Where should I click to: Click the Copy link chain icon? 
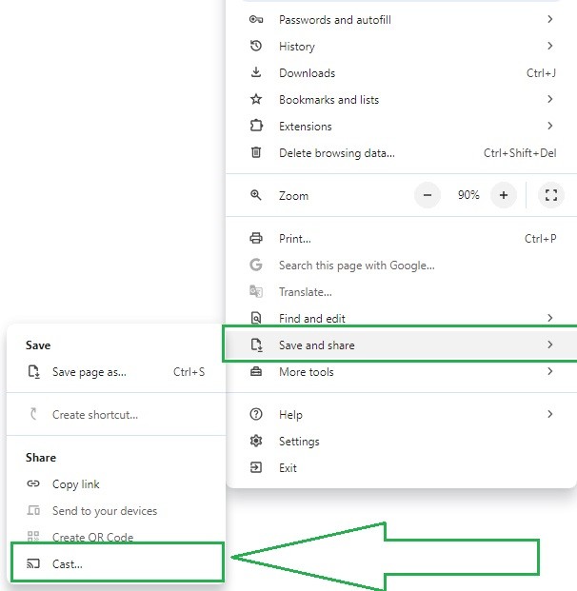[x=33, y=483]
